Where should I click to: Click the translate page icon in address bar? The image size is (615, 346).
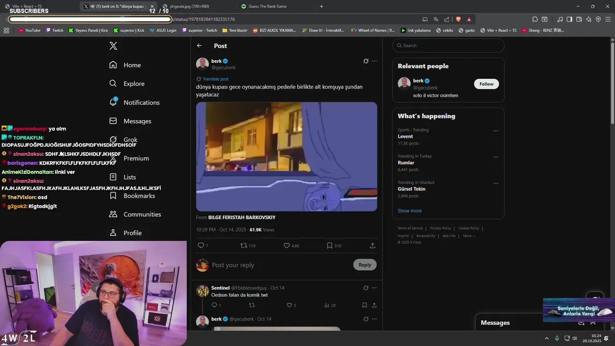(x=436, y=19)
